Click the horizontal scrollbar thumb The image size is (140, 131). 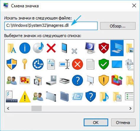click(x=37, y=108)
